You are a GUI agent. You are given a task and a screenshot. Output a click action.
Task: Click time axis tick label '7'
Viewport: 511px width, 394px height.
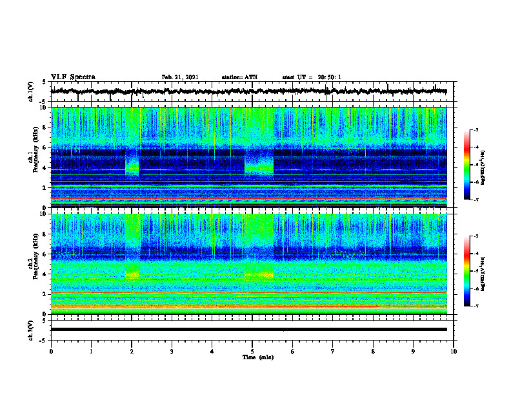[x=333, y=352]
